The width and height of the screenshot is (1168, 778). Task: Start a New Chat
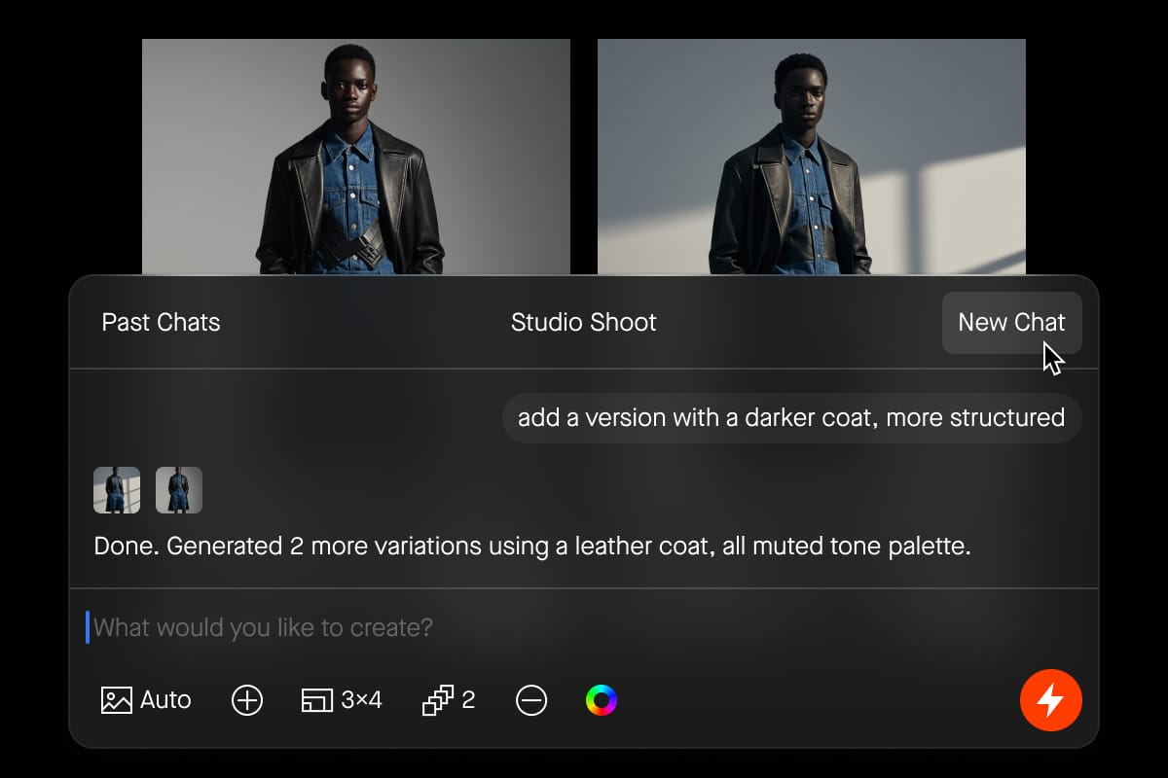[1011, 323]
